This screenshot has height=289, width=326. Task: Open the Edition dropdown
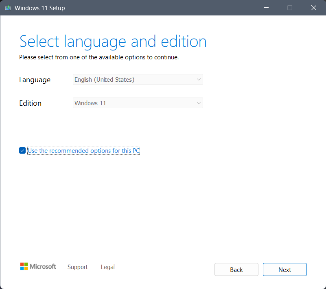138,103
